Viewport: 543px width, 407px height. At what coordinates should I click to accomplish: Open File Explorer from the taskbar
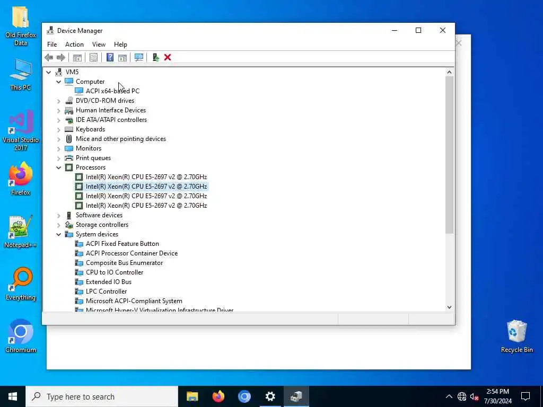192,396
